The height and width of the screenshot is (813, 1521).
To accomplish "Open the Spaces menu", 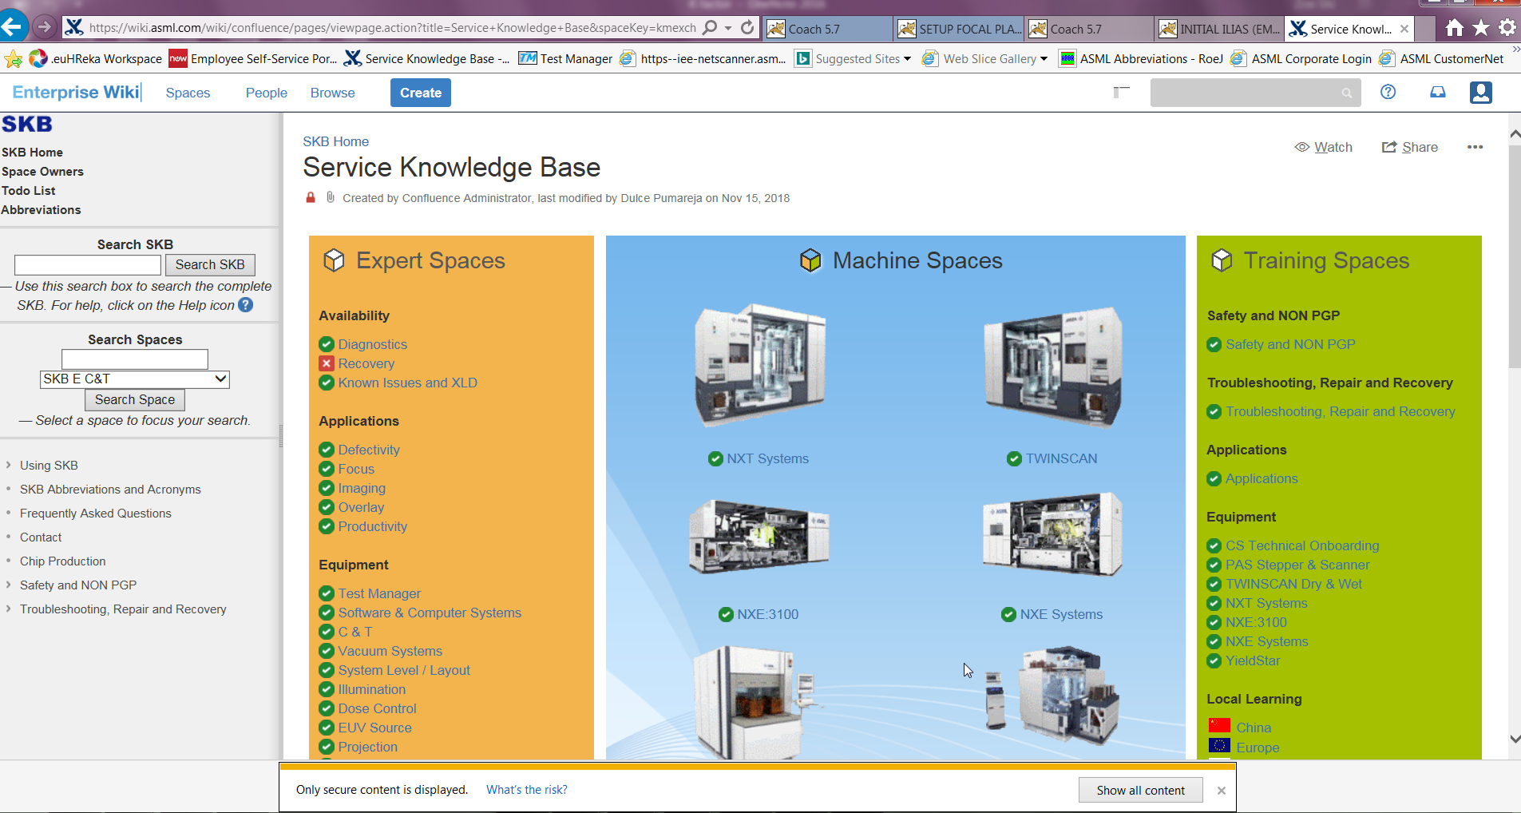I will 188,93.
